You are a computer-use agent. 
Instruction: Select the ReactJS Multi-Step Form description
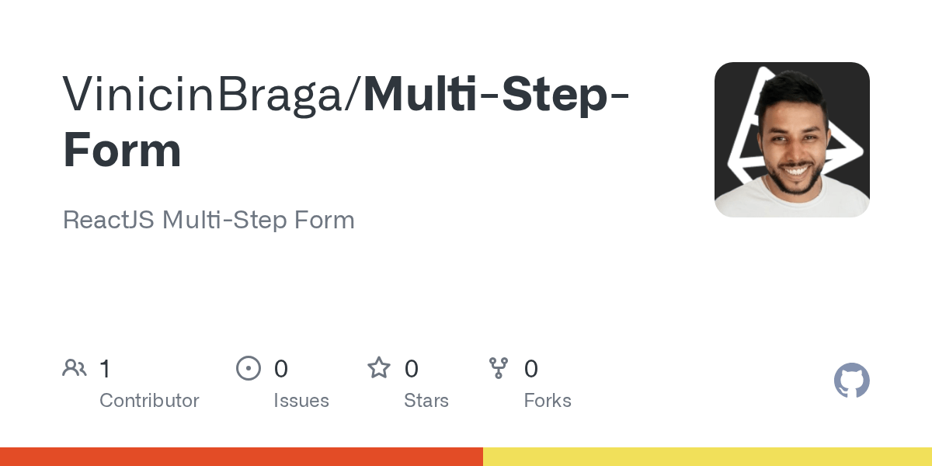(x=208, y=220)
